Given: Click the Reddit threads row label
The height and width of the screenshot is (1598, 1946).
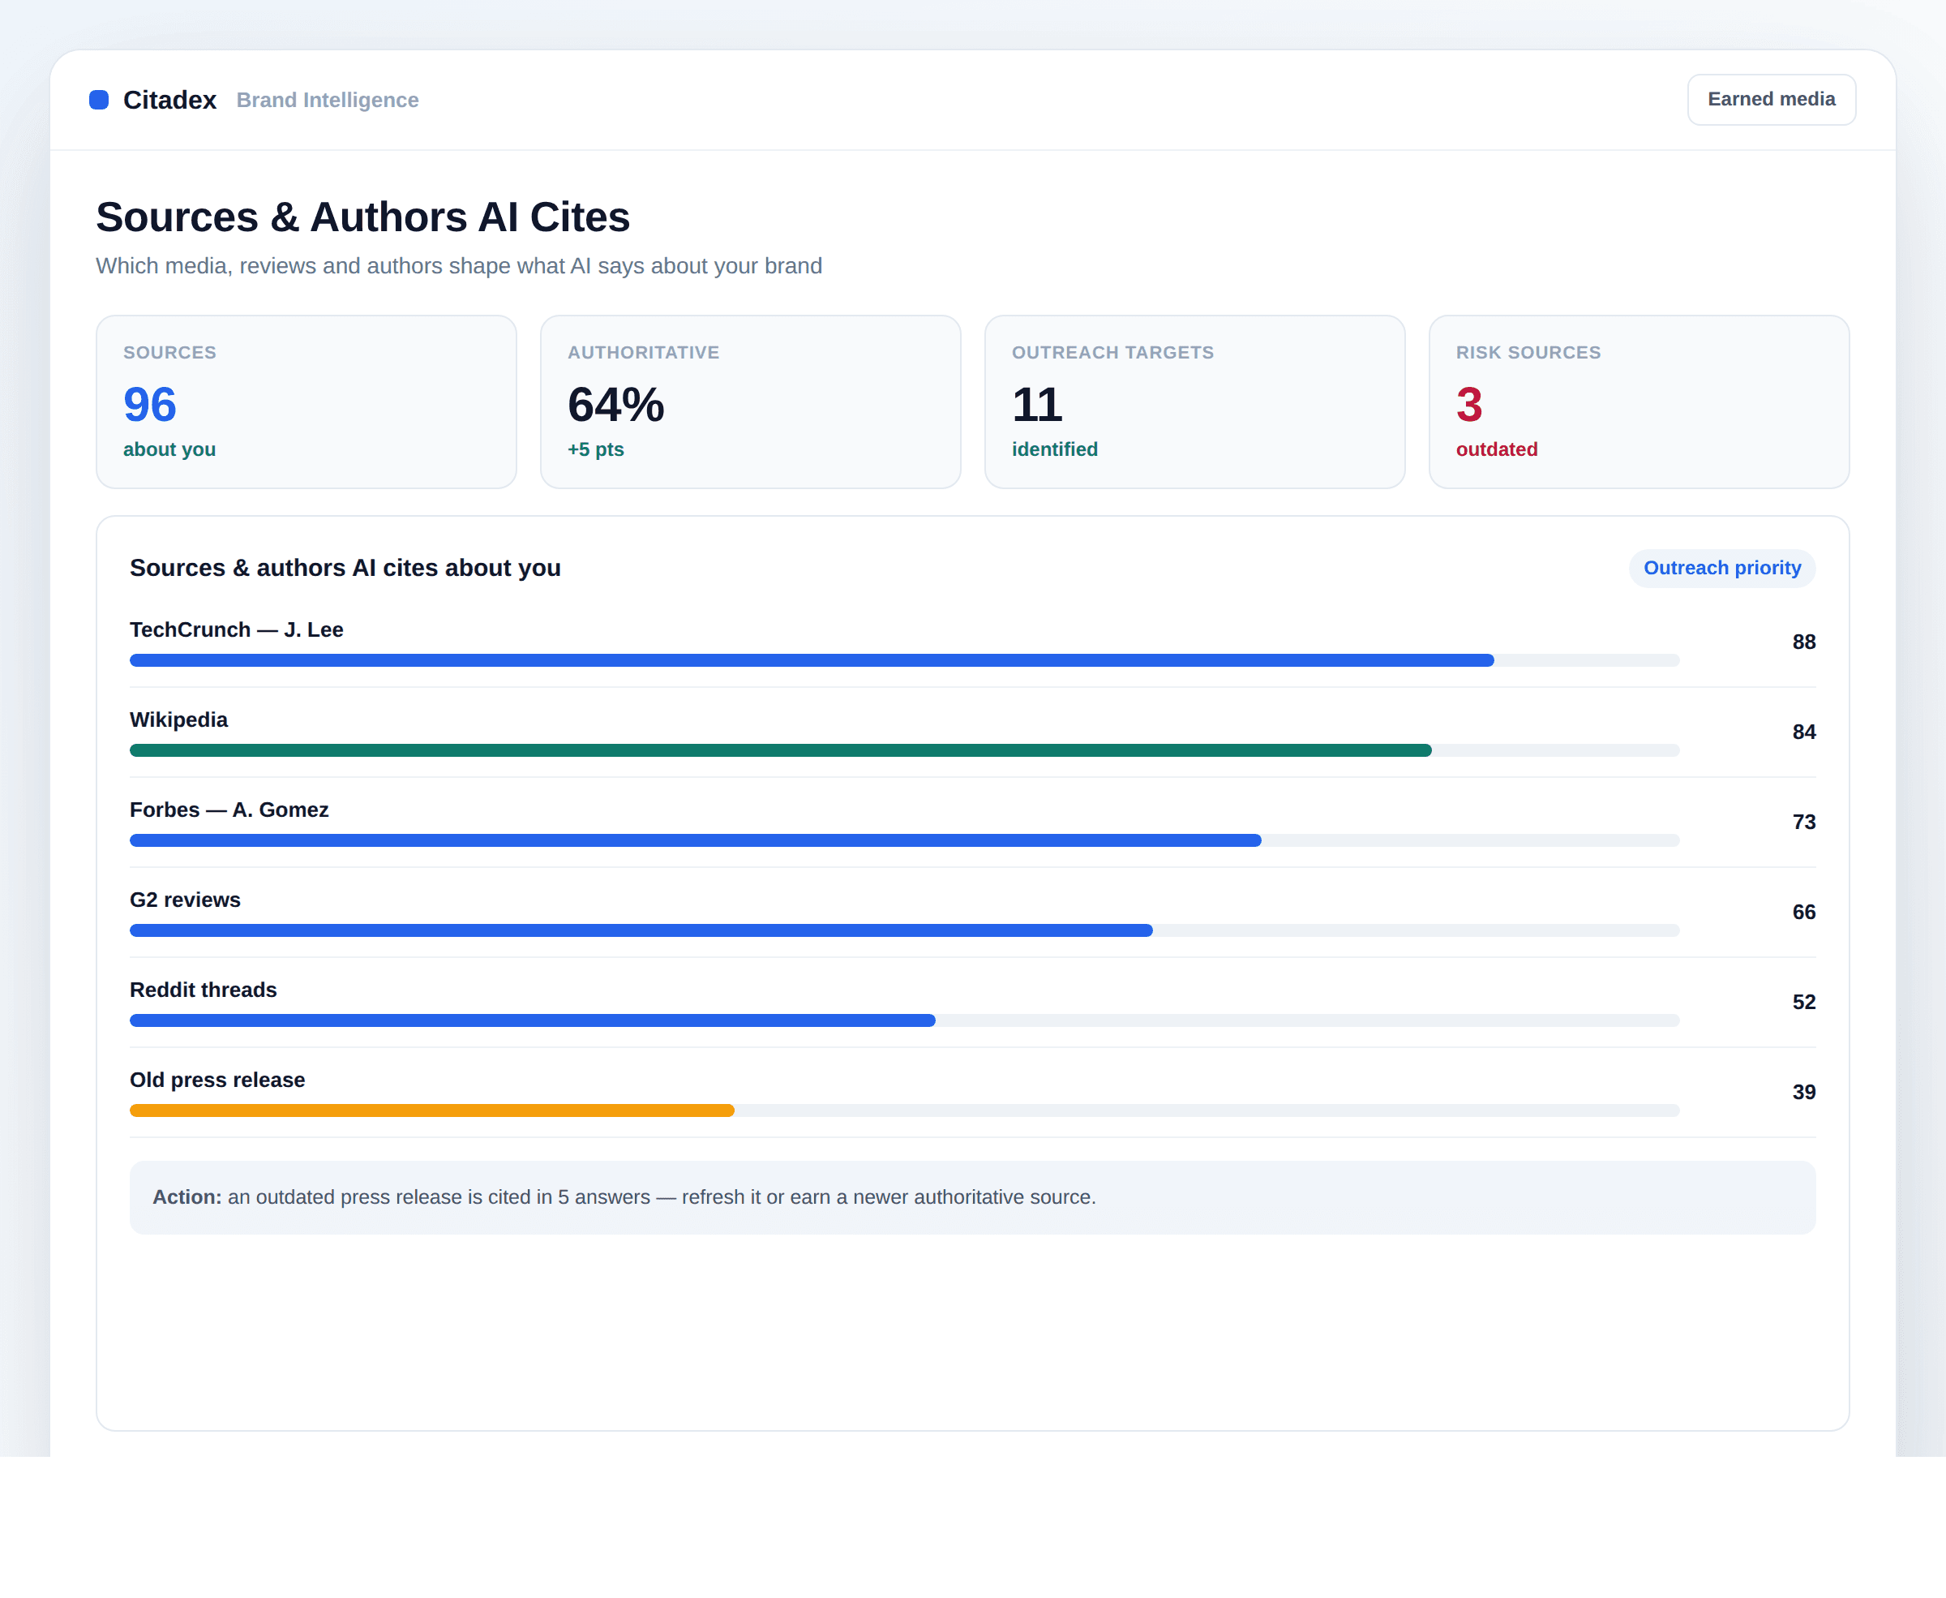Looking at the screenshot, I should 204,990.
